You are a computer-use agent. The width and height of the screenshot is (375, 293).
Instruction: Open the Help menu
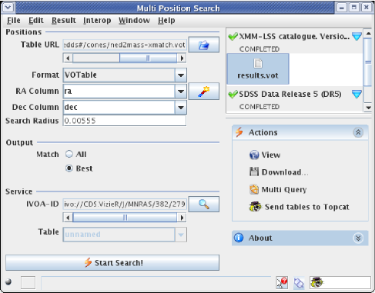pyautogui.click(x=166, y=20)
